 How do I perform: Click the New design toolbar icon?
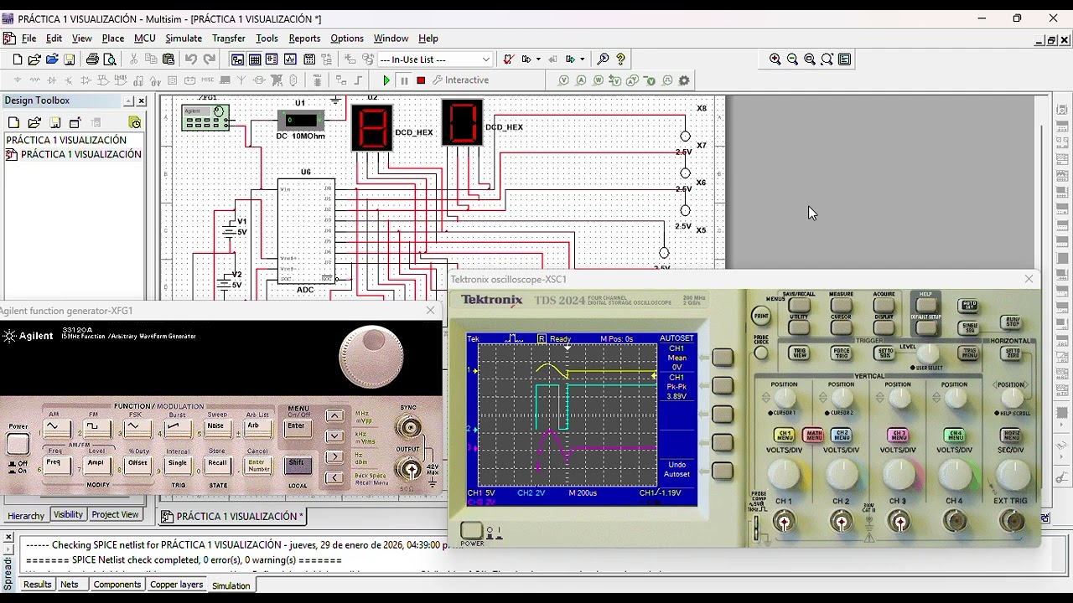pyautogui.click(x=17, y=59)
